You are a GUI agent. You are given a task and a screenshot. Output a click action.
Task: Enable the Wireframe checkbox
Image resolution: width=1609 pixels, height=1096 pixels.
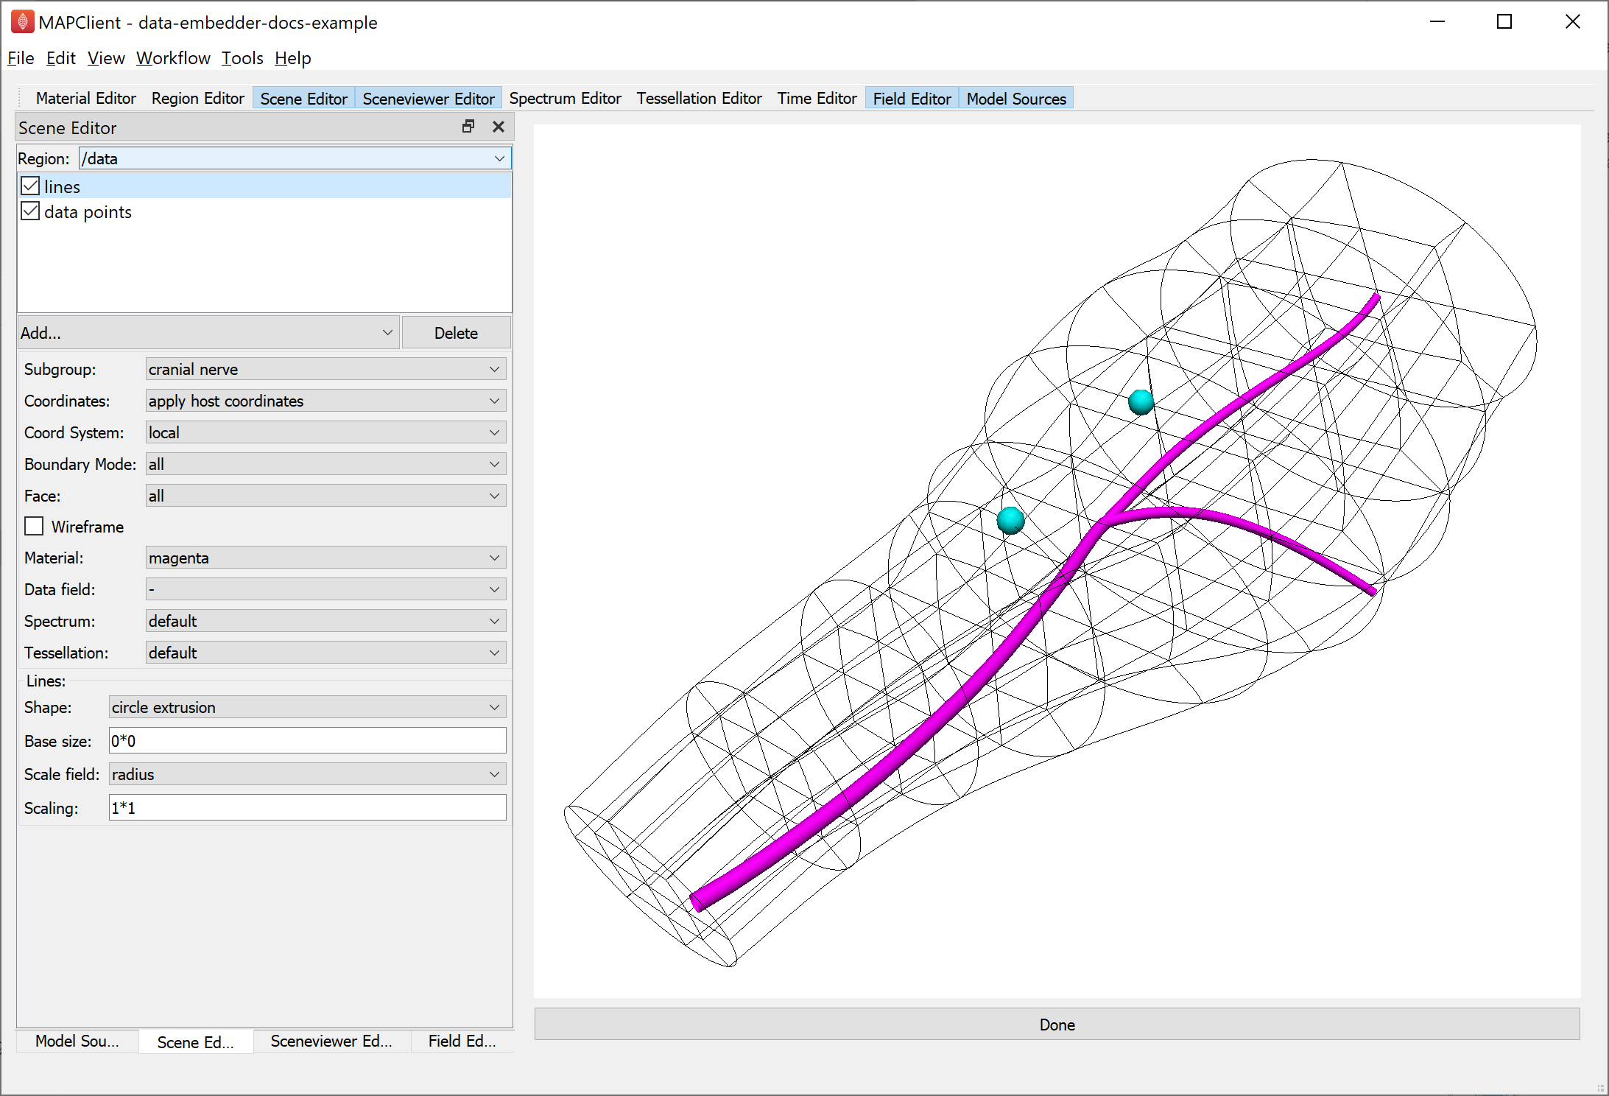point(34,526)
